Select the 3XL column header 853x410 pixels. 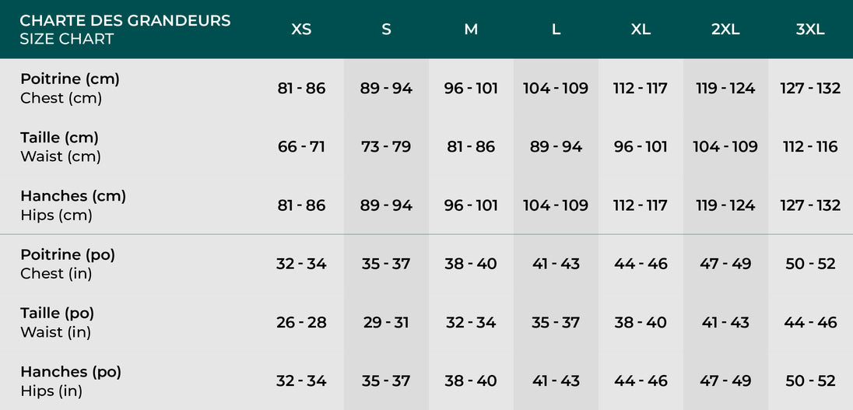pos(810,30)
